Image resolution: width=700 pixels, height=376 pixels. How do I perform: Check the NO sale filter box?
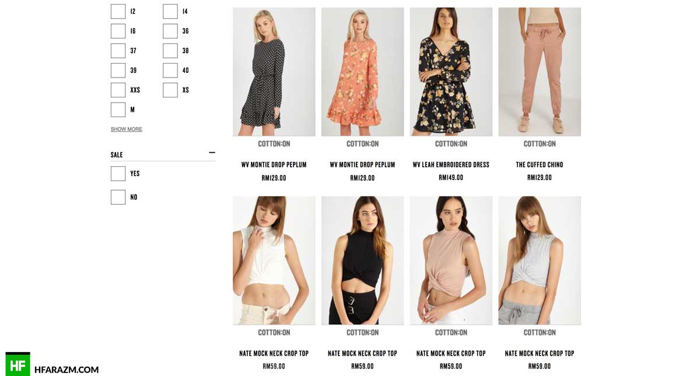pos(118,197)
